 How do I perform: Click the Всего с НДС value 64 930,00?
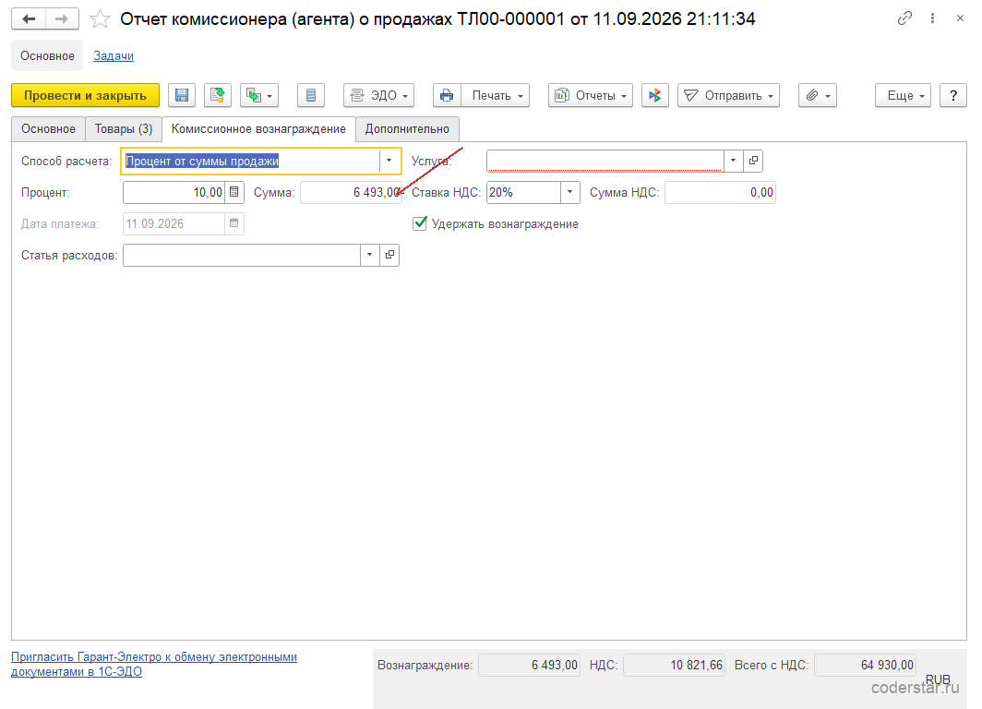tap(865, 666)
